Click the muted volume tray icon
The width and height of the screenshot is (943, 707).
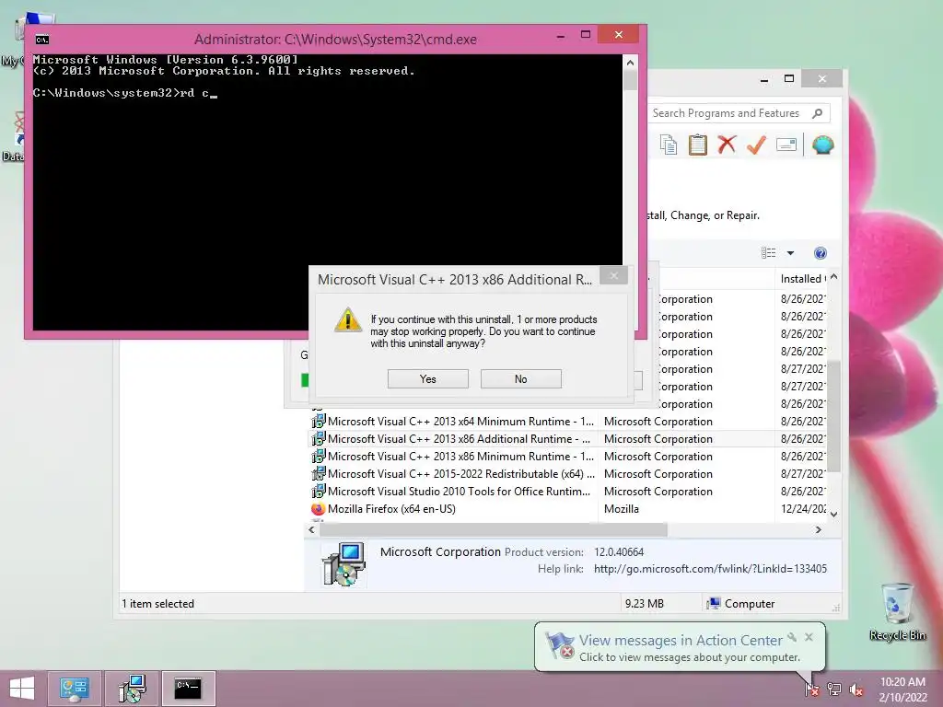pos(856,690)
